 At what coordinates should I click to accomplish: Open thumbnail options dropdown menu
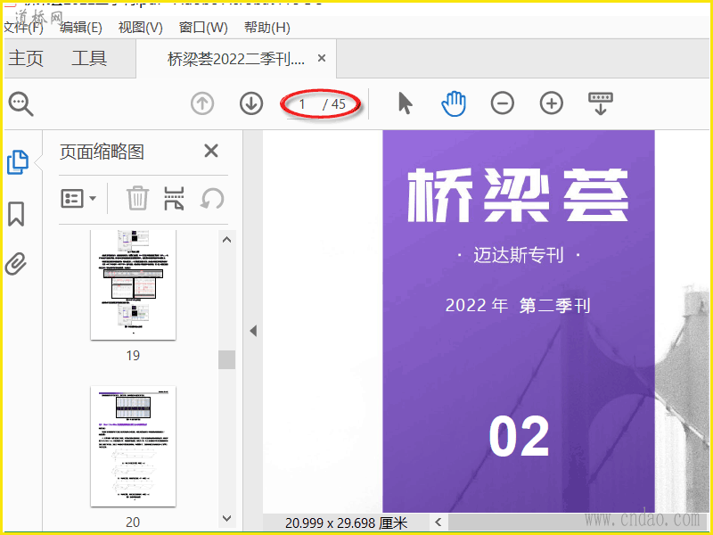pyautogui.click(x=78, y=198)
